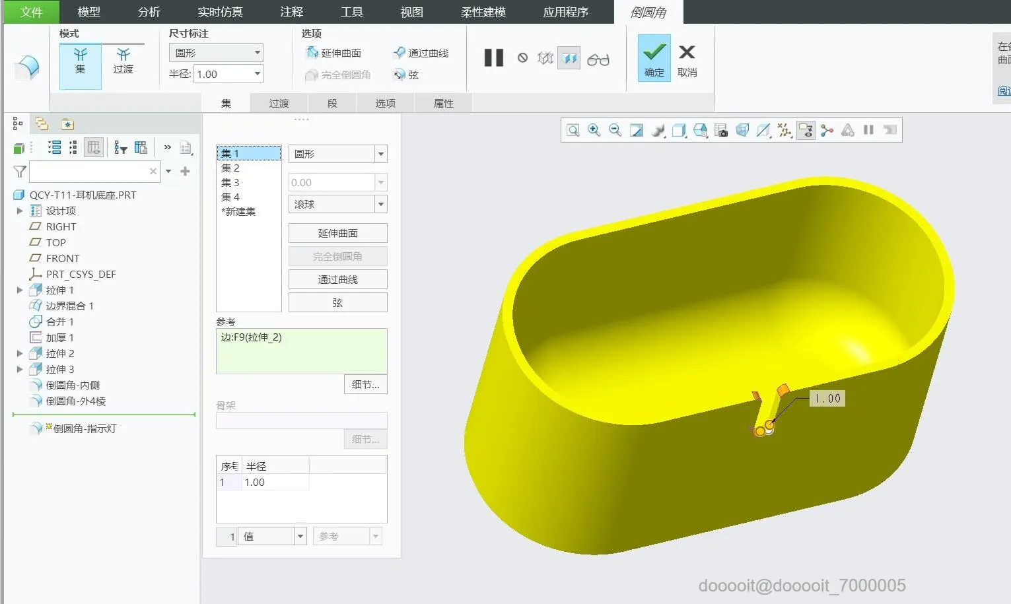Click the 1.00 radius table cell

(x=275, y=482)
